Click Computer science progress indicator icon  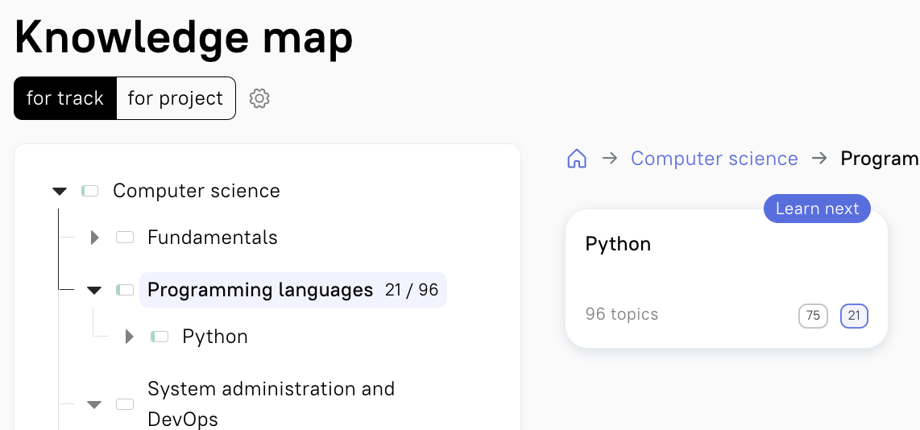(x=89, y=191)
